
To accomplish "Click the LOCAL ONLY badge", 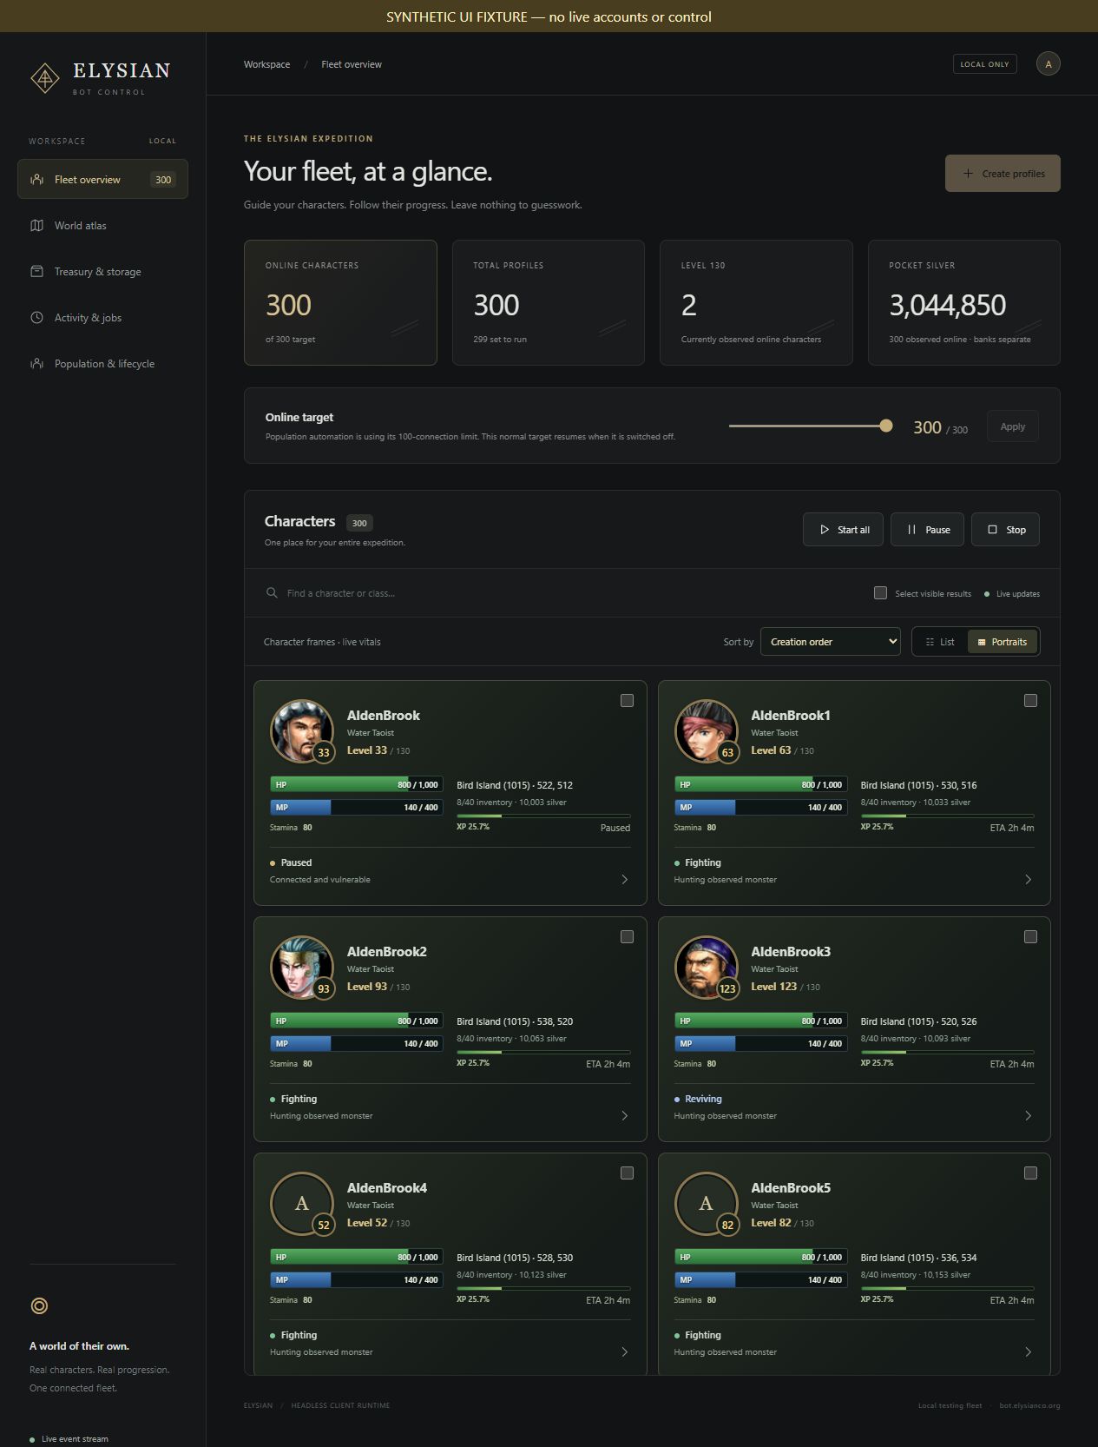I will [x=984, y=64].
